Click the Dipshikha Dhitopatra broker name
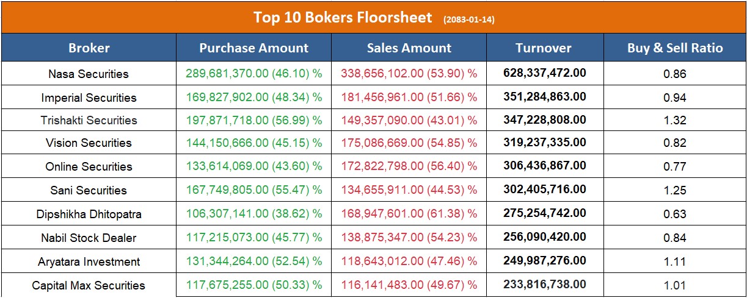Image resolution: width=747 pixels, height=298 pixels. pyautogui.click(x=89, y=214)
